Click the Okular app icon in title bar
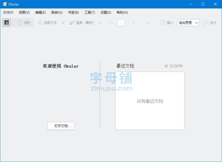 click(x=4, y=4)
